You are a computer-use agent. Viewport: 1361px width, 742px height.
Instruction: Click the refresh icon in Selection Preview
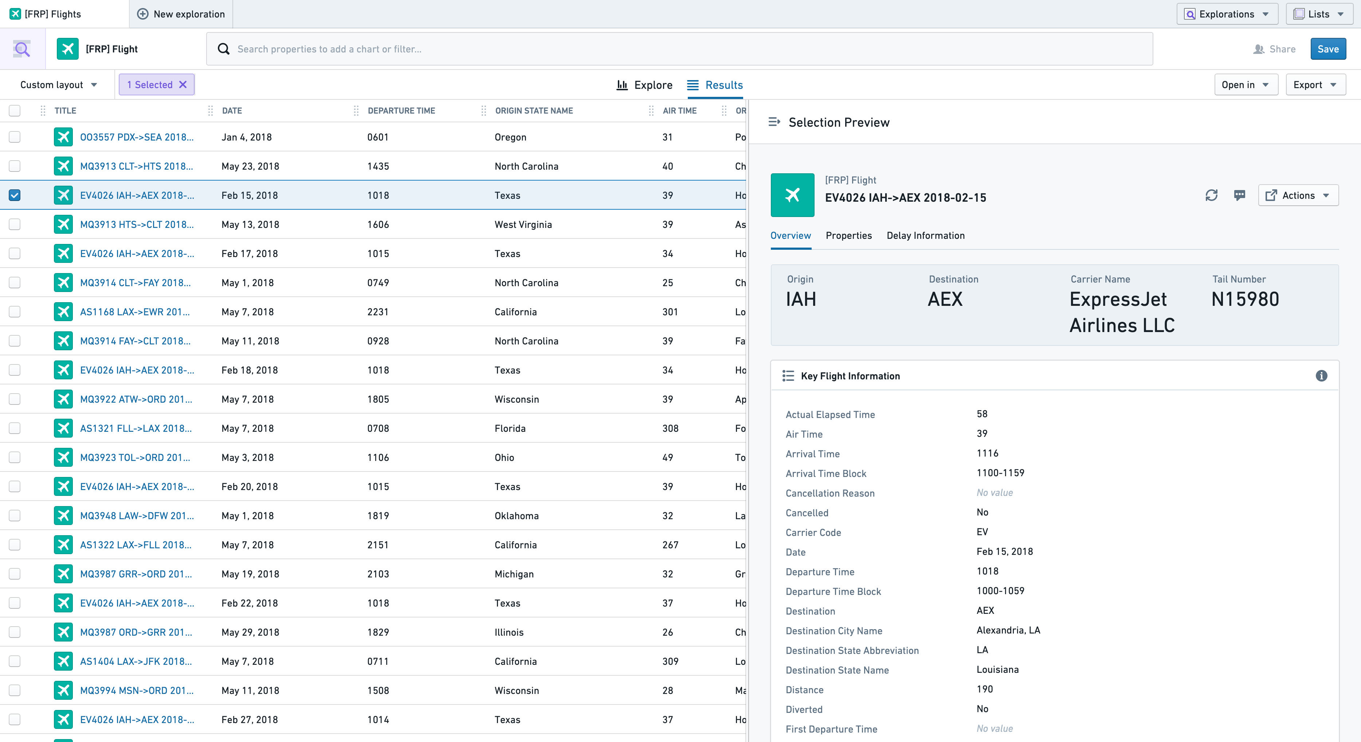(1211, 196)
